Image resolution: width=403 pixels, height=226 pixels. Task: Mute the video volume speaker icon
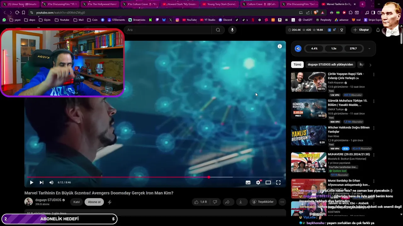(x=51, y=182)
